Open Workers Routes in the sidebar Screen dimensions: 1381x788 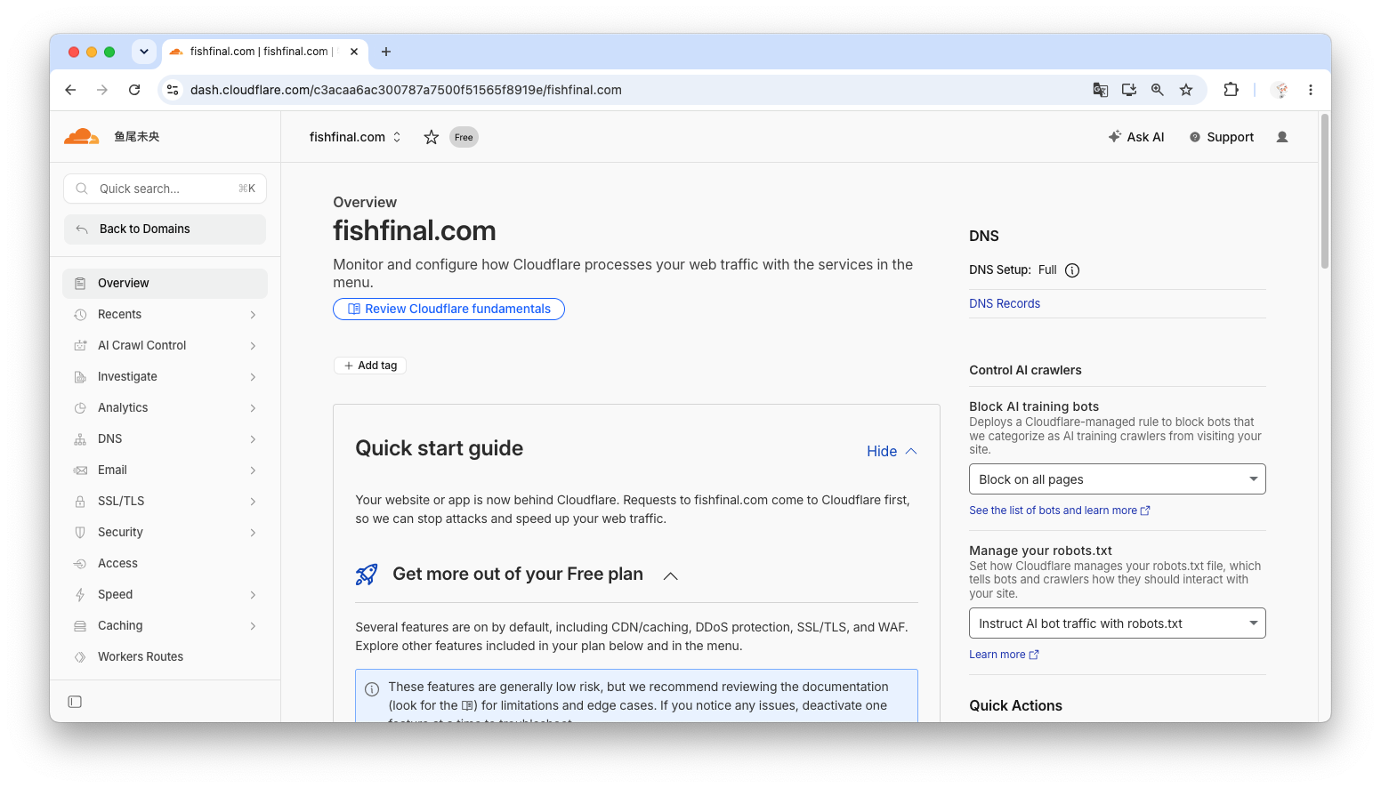pos(165,656)
